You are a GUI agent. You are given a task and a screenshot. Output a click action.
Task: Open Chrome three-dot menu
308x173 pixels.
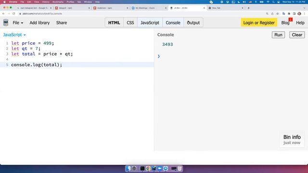coord(305,14)
